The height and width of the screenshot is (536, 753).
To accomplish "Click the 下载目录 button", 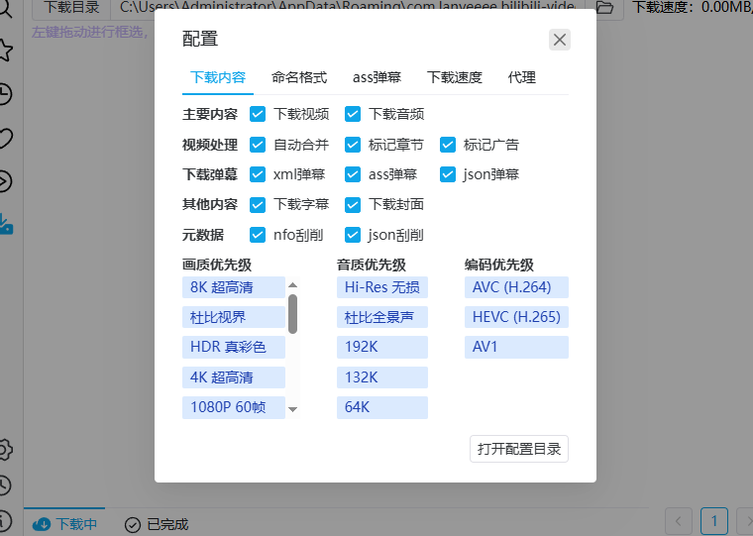I will [x=70, y=8].
